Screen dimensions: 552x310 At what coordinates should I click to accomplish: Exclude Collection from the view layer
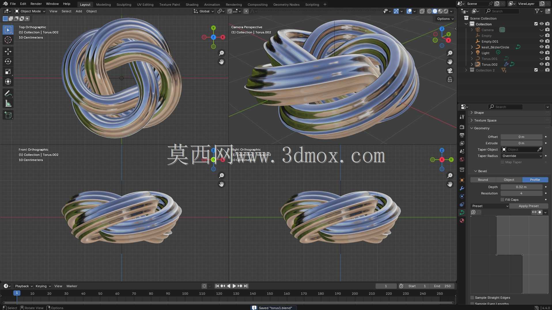(x=536, y=24)
